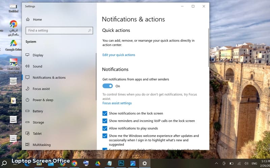The width and height of the screenshot is (270, 168).
Task: Open Google Drive from the taskbar
Action: 98,163
